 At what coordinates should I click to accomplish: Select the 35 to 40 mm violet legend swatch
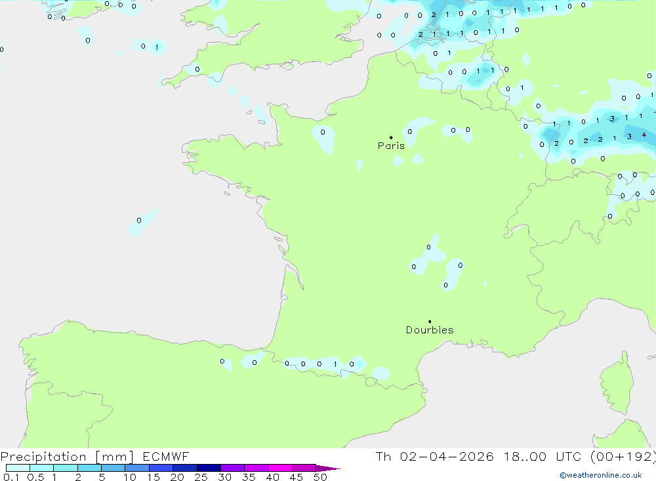256,468
